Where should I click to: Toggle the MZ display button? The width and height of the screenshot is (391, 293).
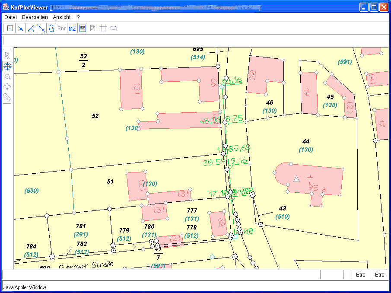pyautogui.click(x=72, y=29)
